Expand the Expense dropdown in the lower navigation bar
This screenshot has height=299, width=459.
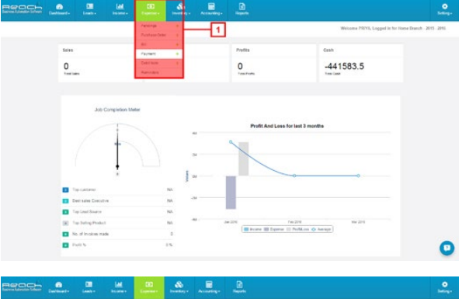coord(149,287)
